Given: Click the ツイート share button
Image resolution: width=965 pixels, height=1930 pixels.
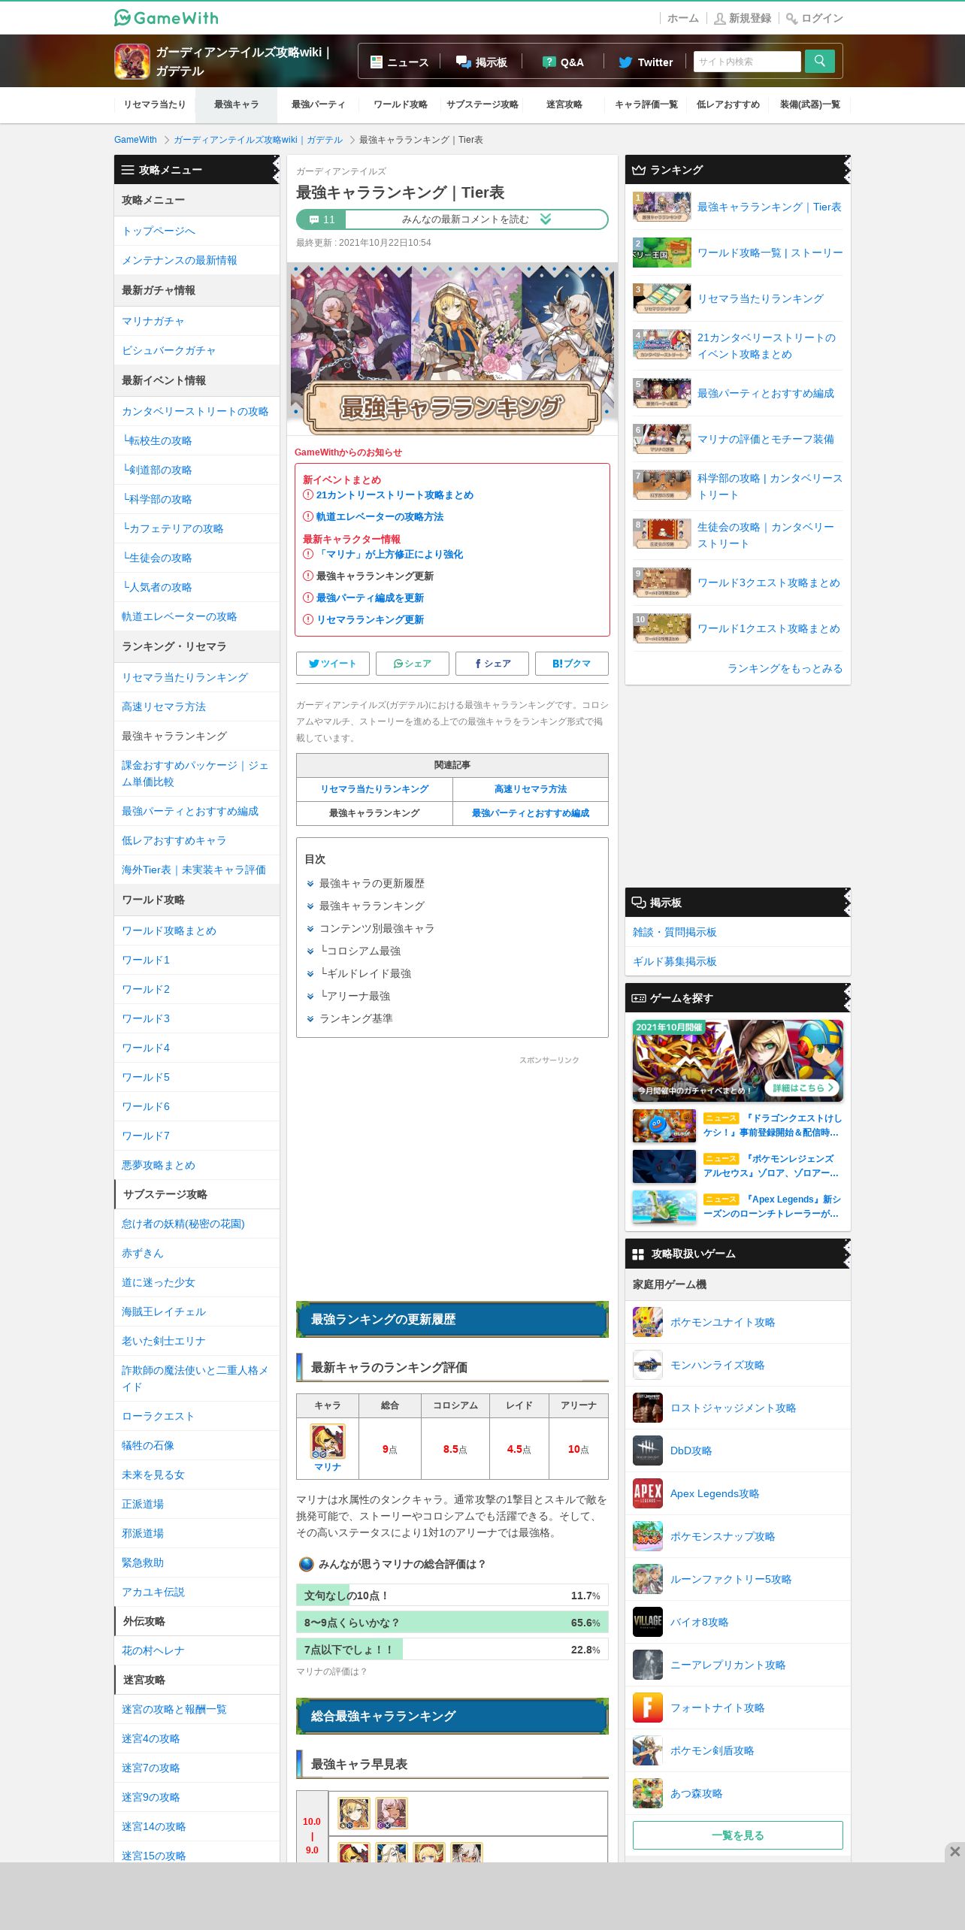Looking at the screenshot, I should pos(332,664).
